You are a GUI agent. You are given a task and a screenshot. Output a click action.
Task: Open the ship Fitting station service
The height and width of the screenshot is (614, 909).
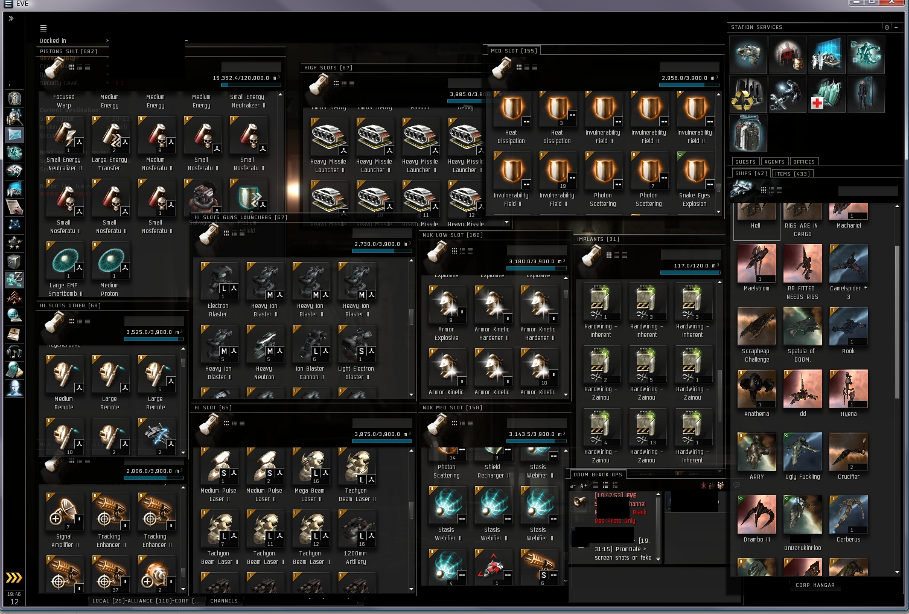(748, 54)
